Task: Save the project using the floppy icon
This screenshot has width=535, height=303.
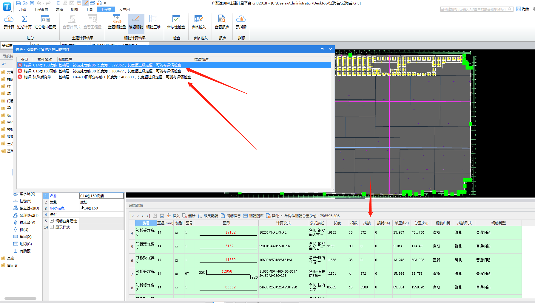Action: 32,3
